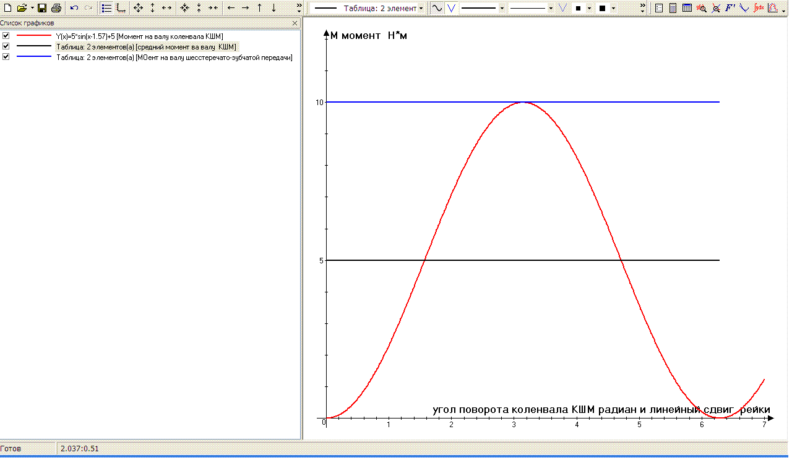Undo the last action
792x476 pixels.
[x=74, y=8]
